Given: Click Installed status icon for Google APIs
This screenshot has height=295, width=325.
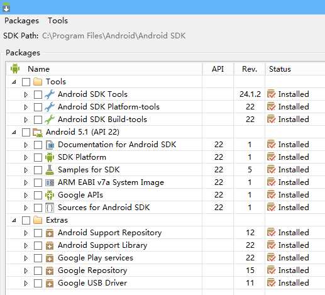Looking at the screenshot, I should click(x=271, y=195).
